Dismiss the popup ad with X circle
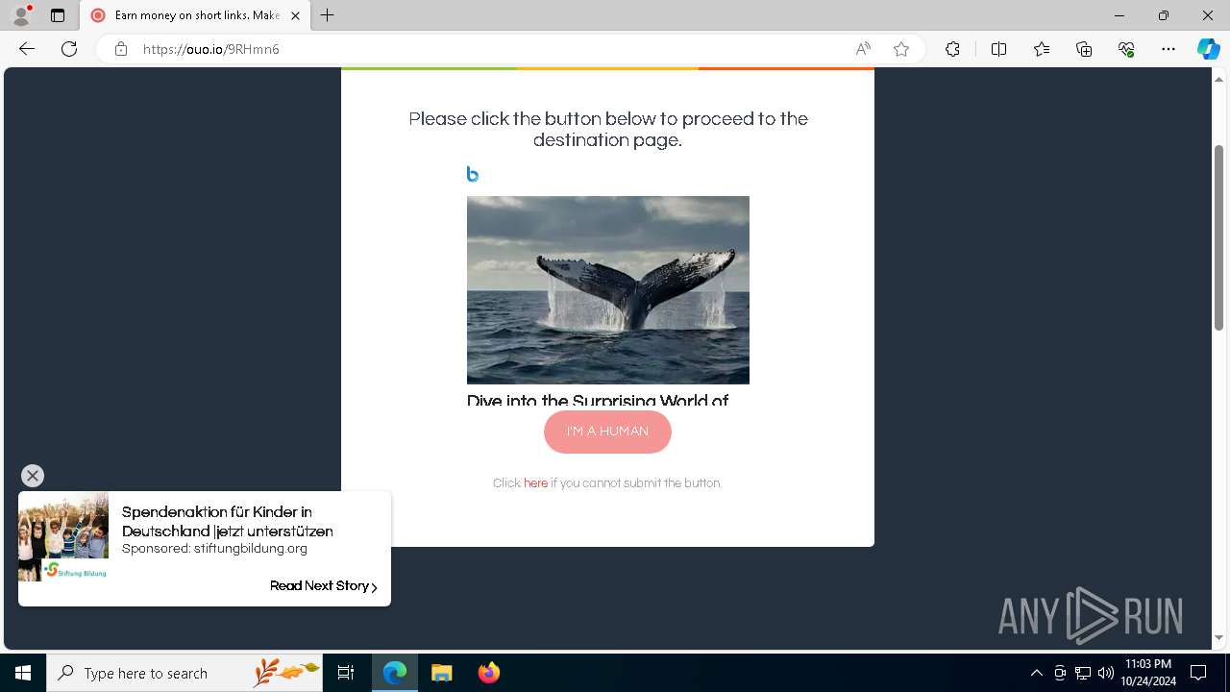 (x=33, y=476)
